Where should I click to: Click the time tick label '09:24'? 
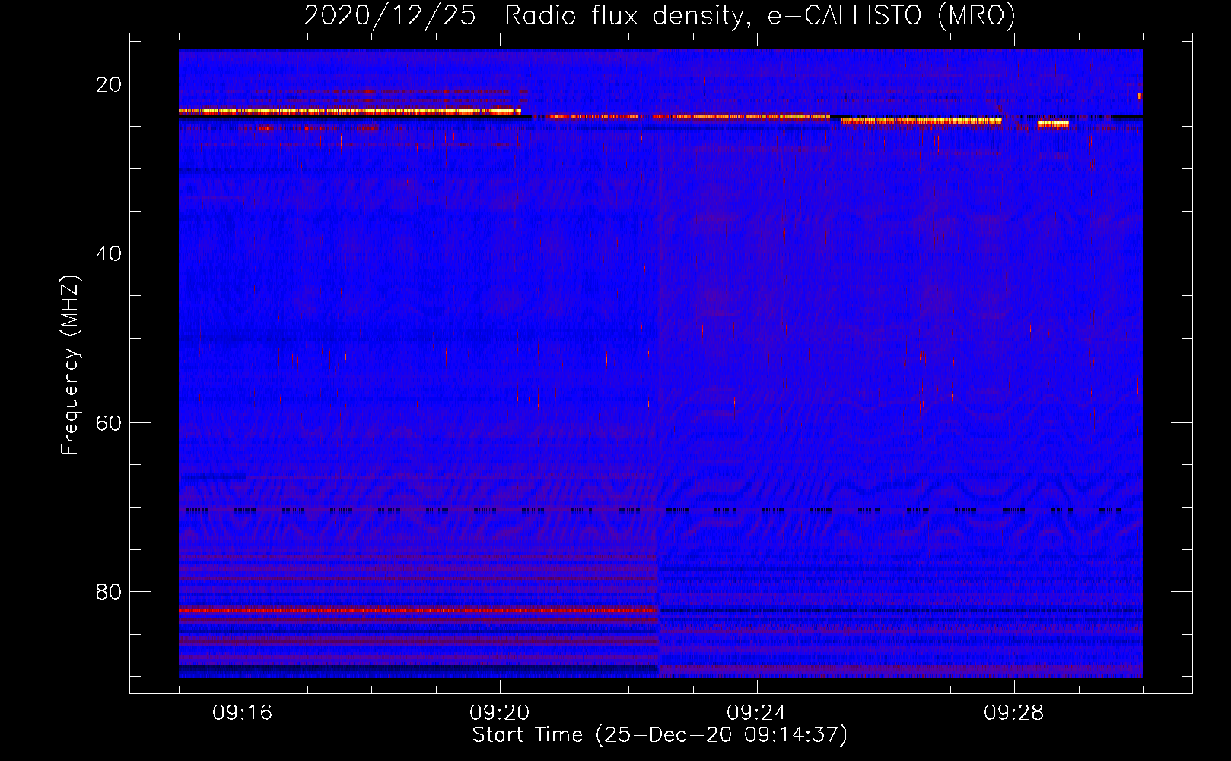pyautogui.click(x=757, y=713)
